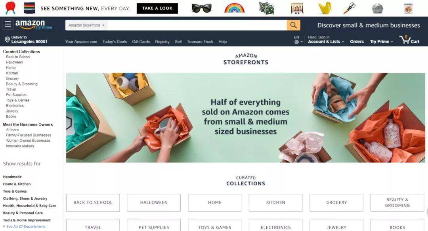
Task: Click the globe language icon
Action: click(x=296, y=42)
